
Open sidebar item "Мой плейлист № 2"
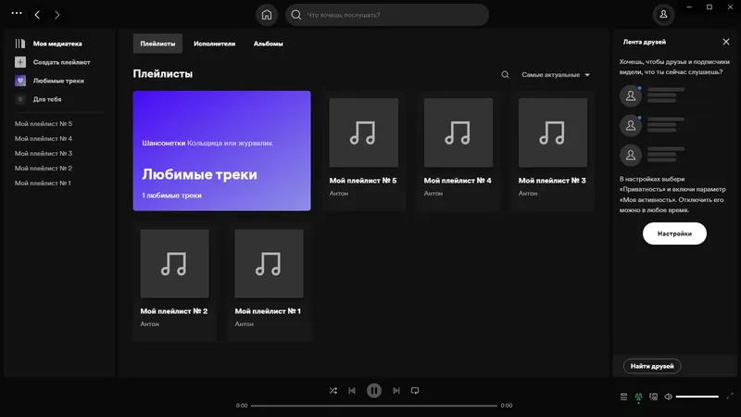44,169
